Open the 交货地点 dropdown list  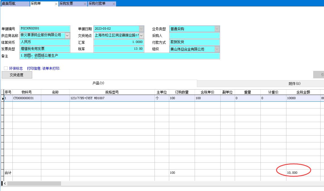142,36
